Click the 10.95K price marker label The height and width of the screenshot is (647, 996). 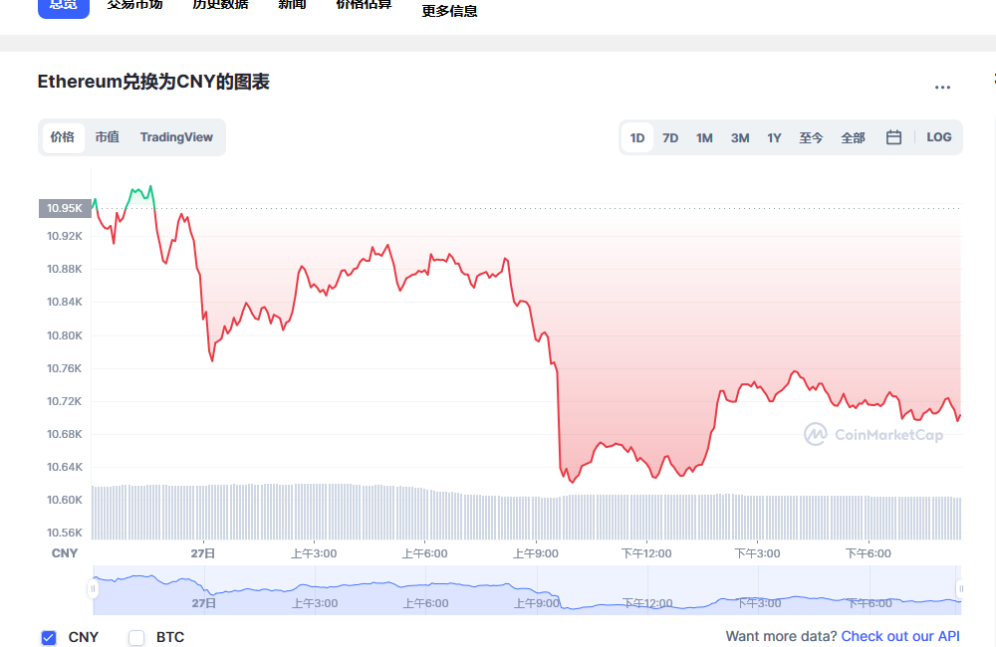[65, 208]
